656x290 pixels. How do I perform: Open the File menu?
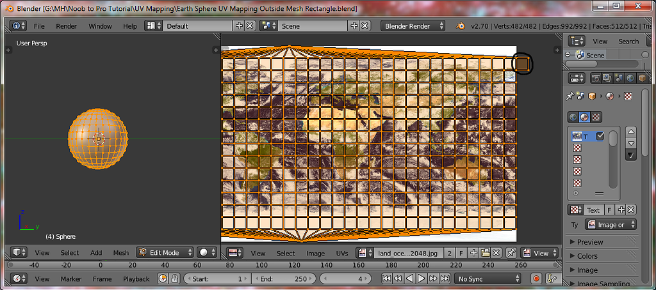point(39,26)
